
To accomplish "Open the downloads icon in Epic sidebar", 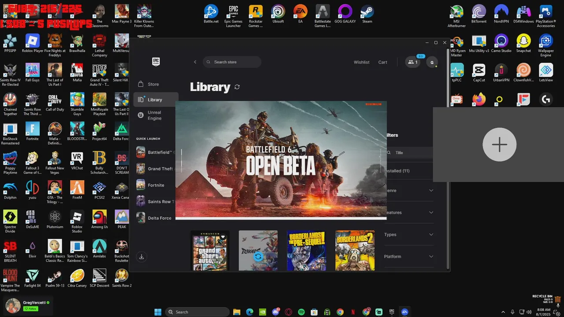I will pos(141,257).
